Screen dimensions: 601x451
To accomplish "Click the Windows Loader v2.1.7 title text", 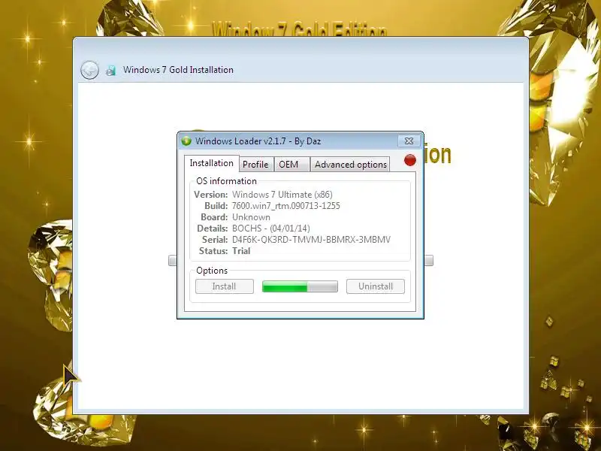I will 258,141.
